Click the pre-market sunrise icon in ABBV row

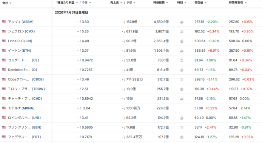[x=182, y=22]
